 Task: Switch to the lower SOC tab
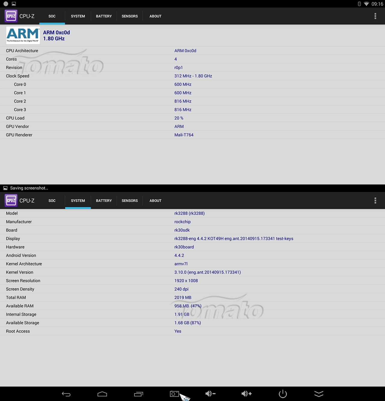(52, 201)
